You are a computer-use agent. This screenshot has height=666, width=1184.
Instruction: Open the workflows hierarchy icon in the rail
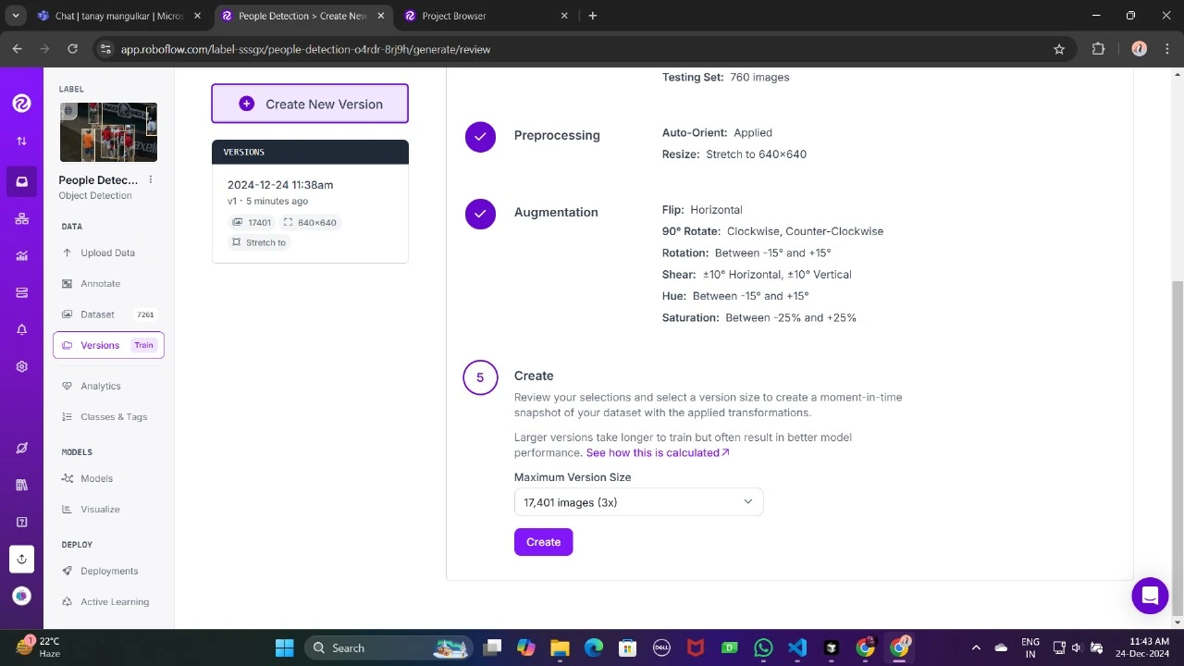[21, 219]
